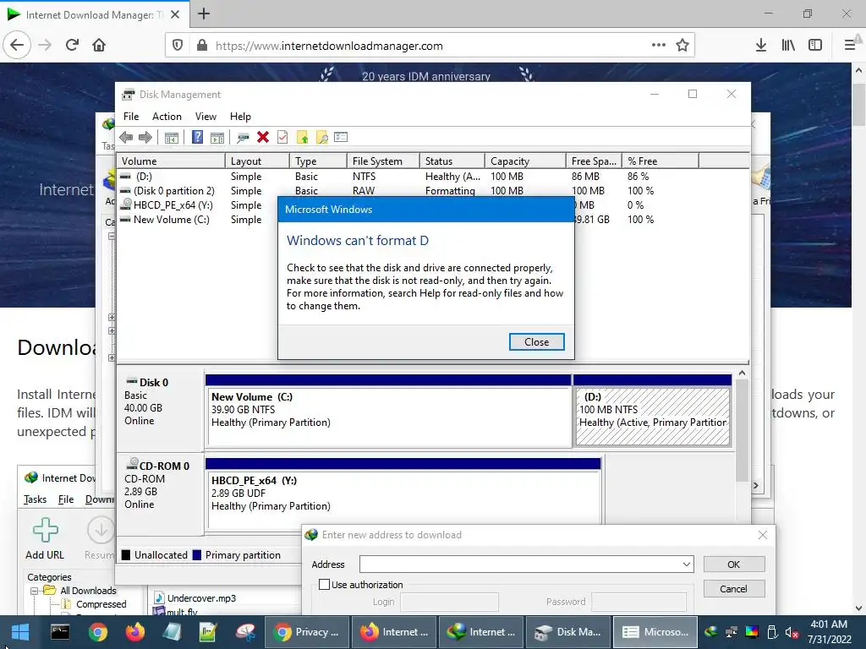866x649 pixels.
Task: Click Cancel in Enter new address dialog
Action: click(x=733, y=589)
